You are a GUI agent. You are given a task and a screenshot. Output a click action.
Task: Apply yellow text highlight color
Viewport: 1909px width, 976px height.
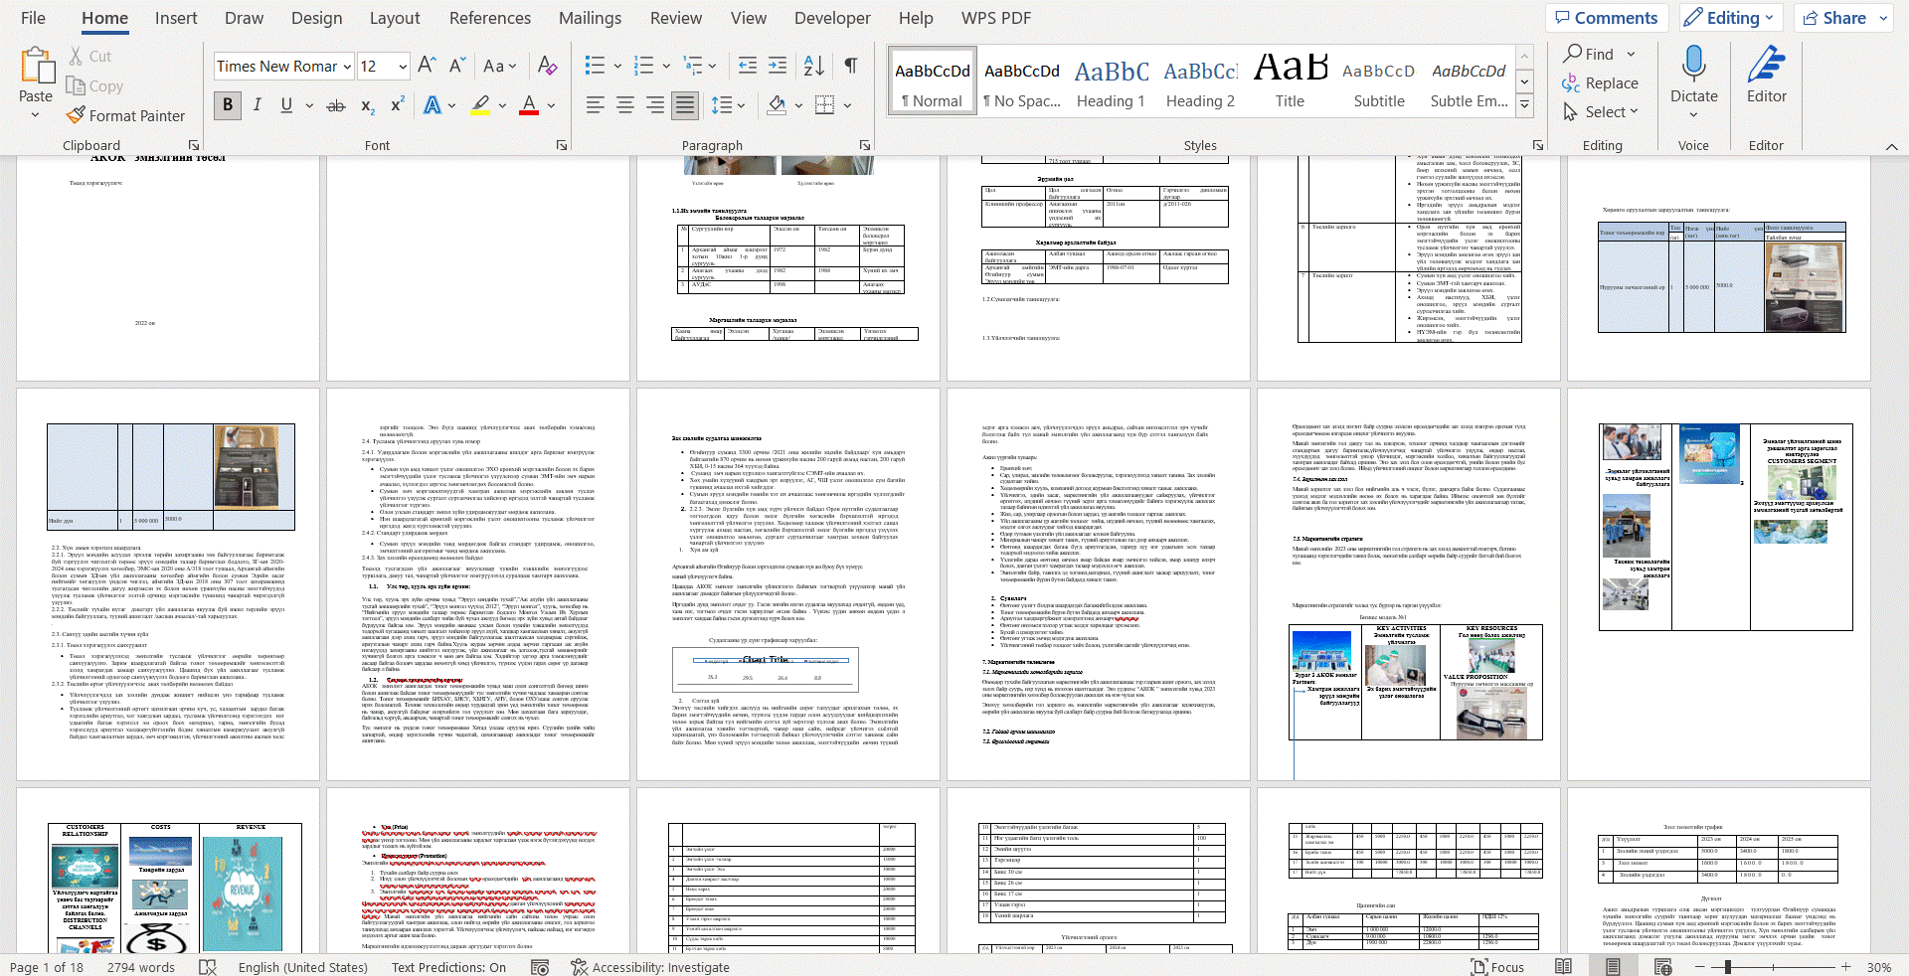click(480, 105)
